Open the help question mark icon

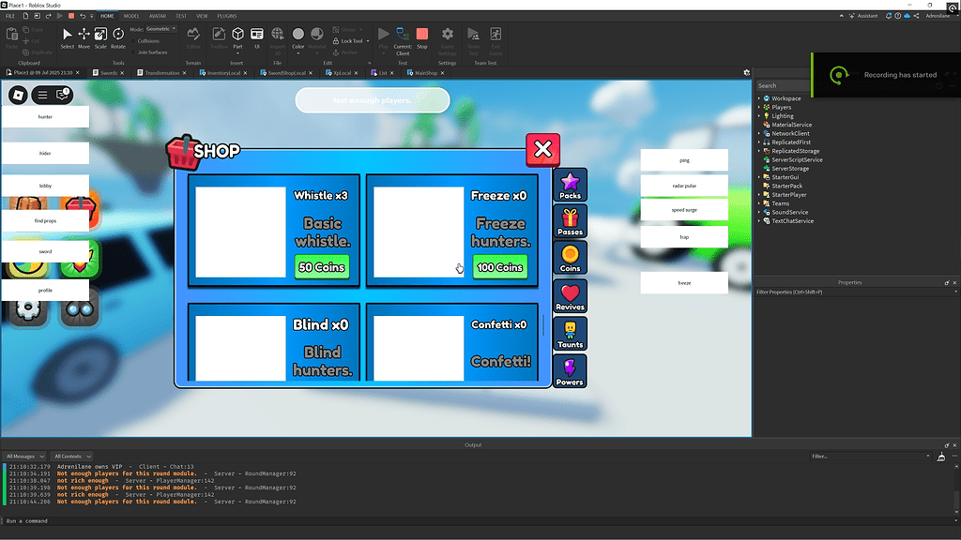(898, 16)
